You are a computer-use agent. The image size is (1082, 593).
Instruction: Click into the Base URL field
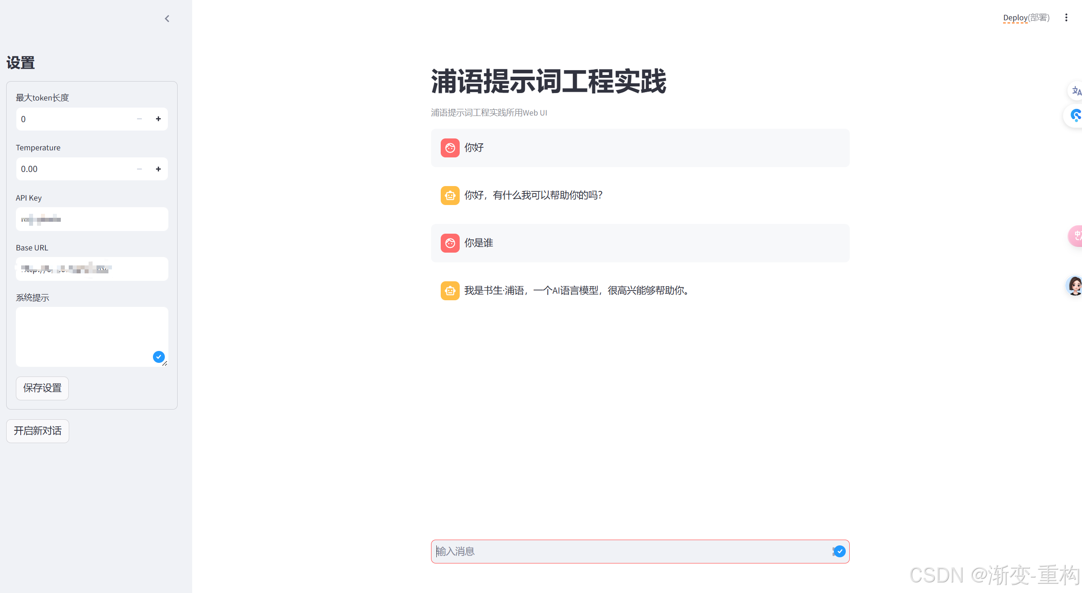point(92,269)
